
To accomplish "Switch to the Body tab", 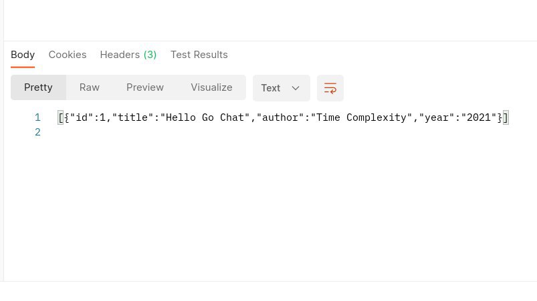I will 23,55.
